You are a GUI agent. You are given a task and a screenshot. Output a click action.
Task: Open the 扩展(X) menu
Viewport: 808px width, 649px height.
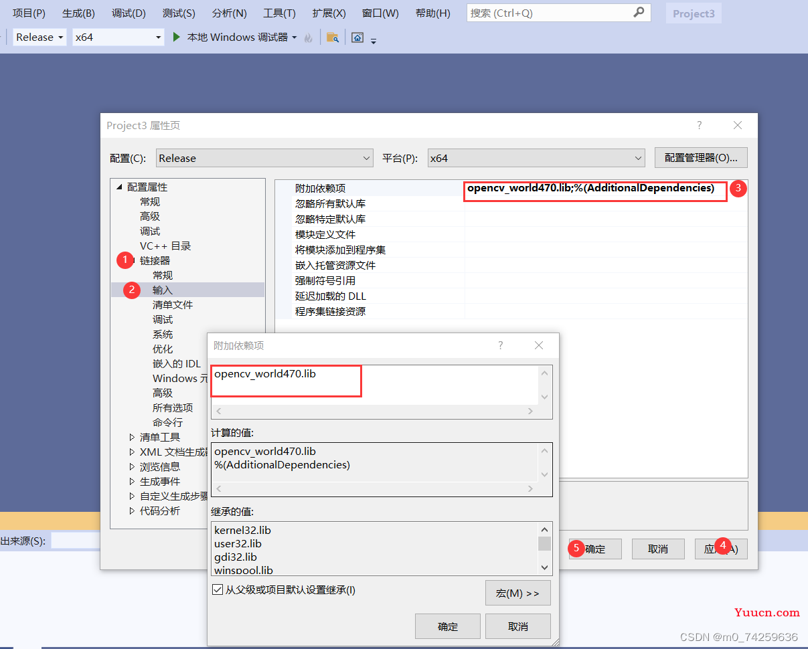click(x=329, y=13)
